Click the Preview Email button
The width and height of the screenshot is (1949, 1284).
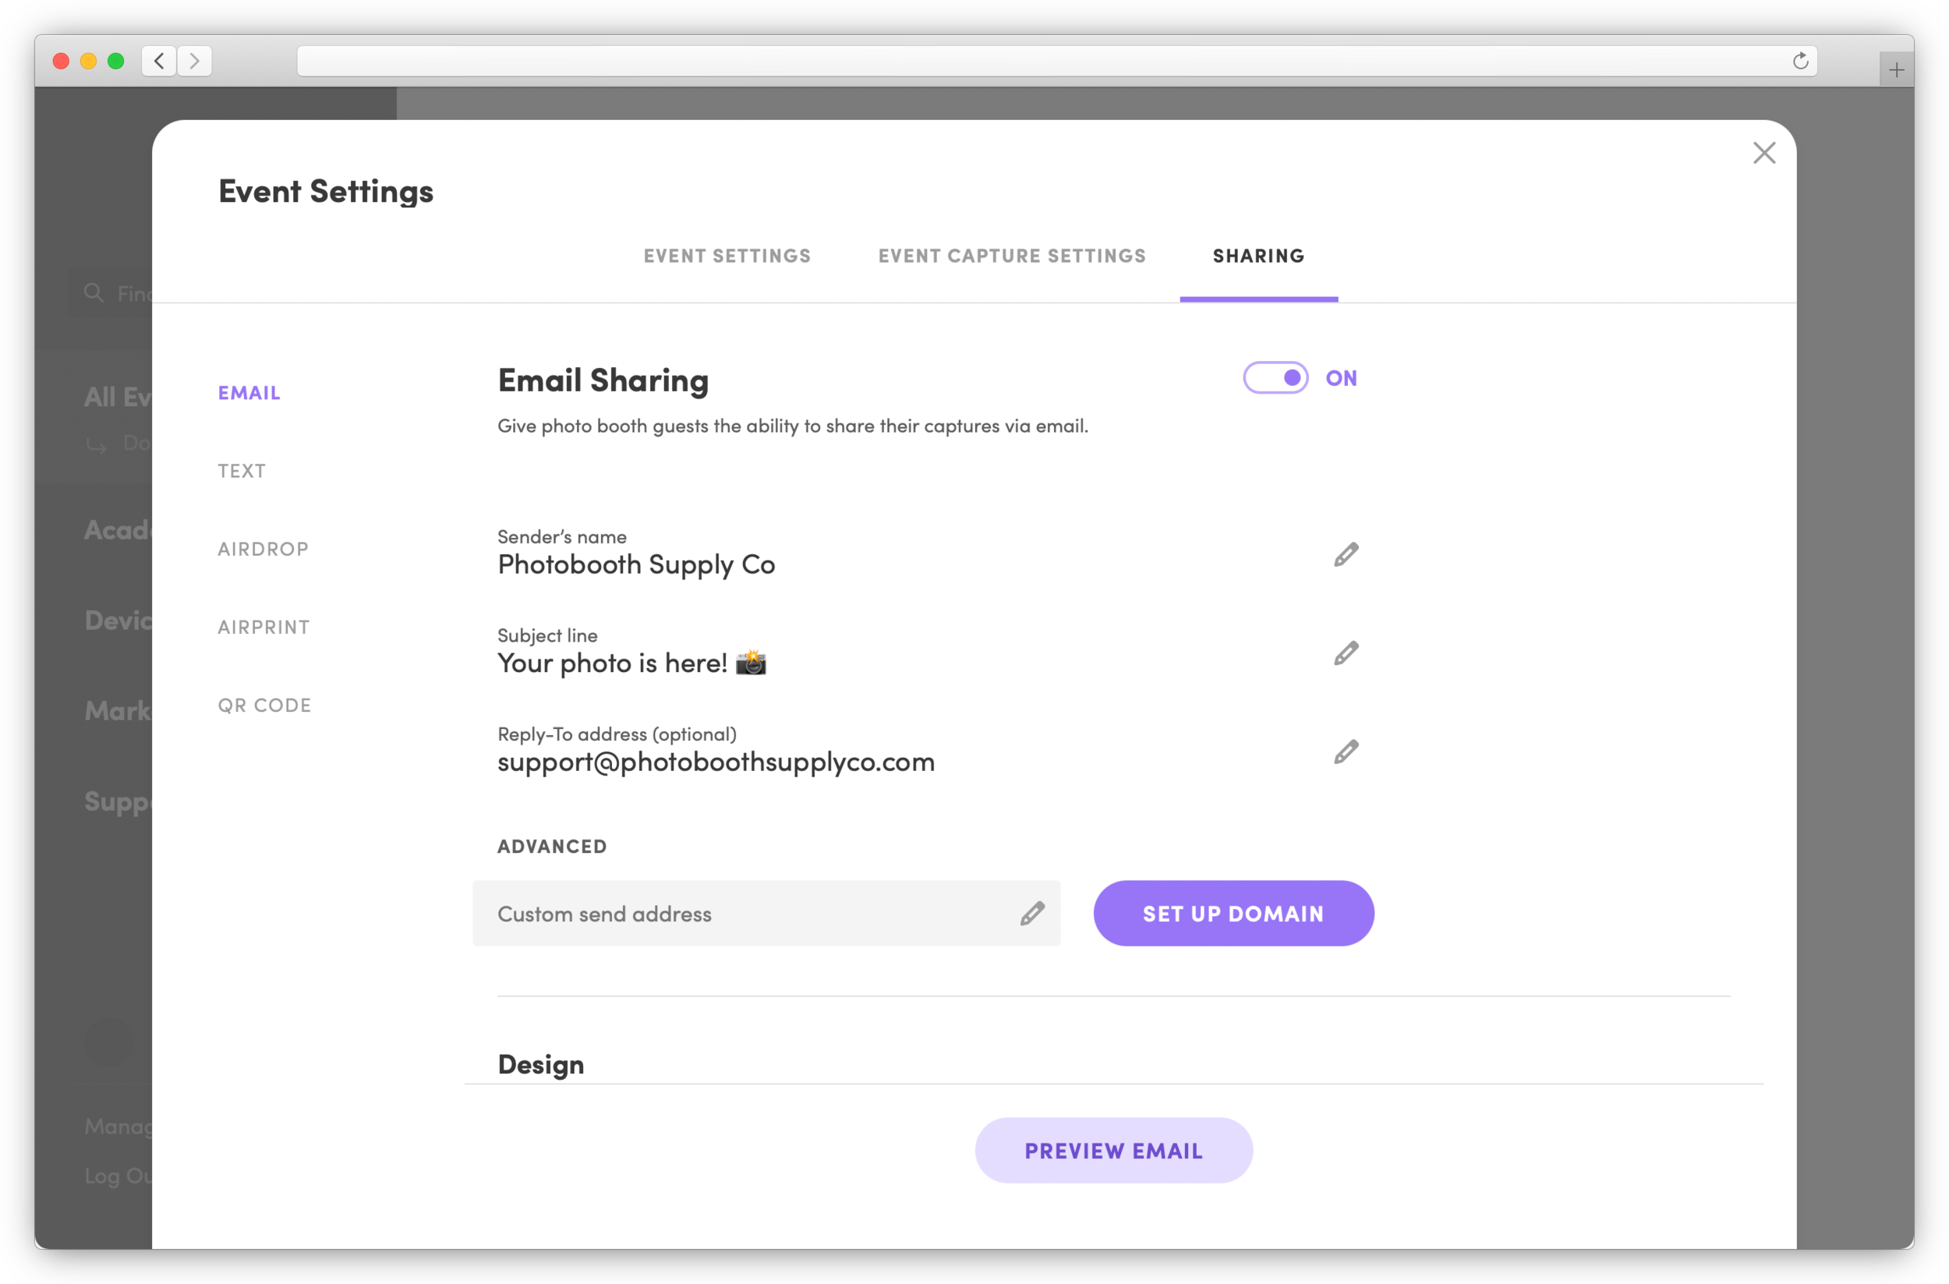click(x=1113, y=1151)
